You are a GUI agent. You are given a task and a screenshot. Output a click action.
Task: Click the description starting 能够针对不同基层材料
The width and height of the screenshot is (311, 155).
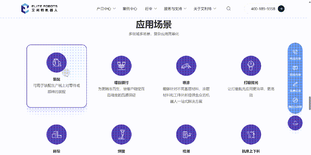click(186, 95)
